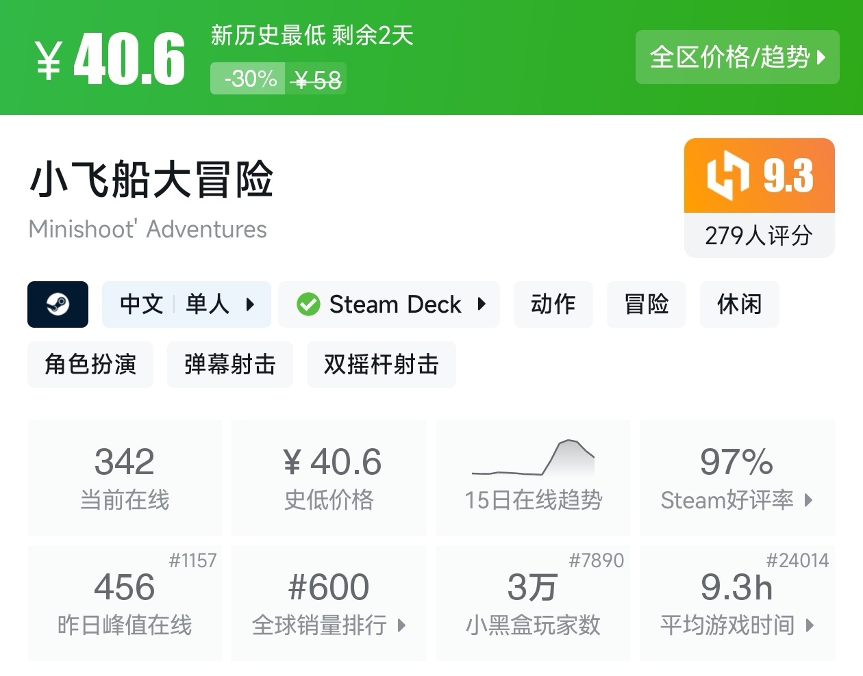Click the Steam platform icon

58,304
